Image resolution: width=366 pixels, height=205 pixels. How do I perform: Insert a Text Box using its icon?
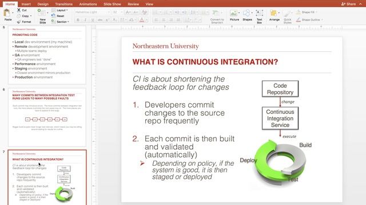click(x=259, y=13)
